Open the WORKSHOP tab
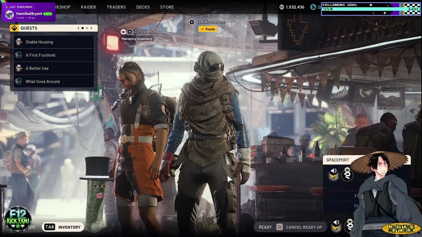The image size is (422, 237). (59, 7)
